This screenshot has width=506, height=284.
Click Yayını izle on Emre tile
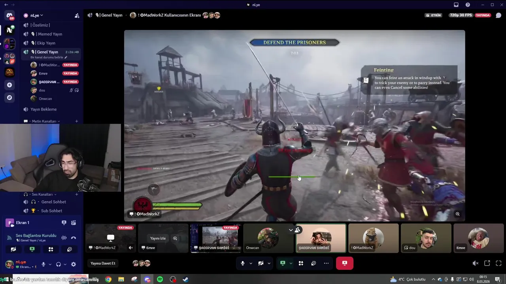coord(158,238)
